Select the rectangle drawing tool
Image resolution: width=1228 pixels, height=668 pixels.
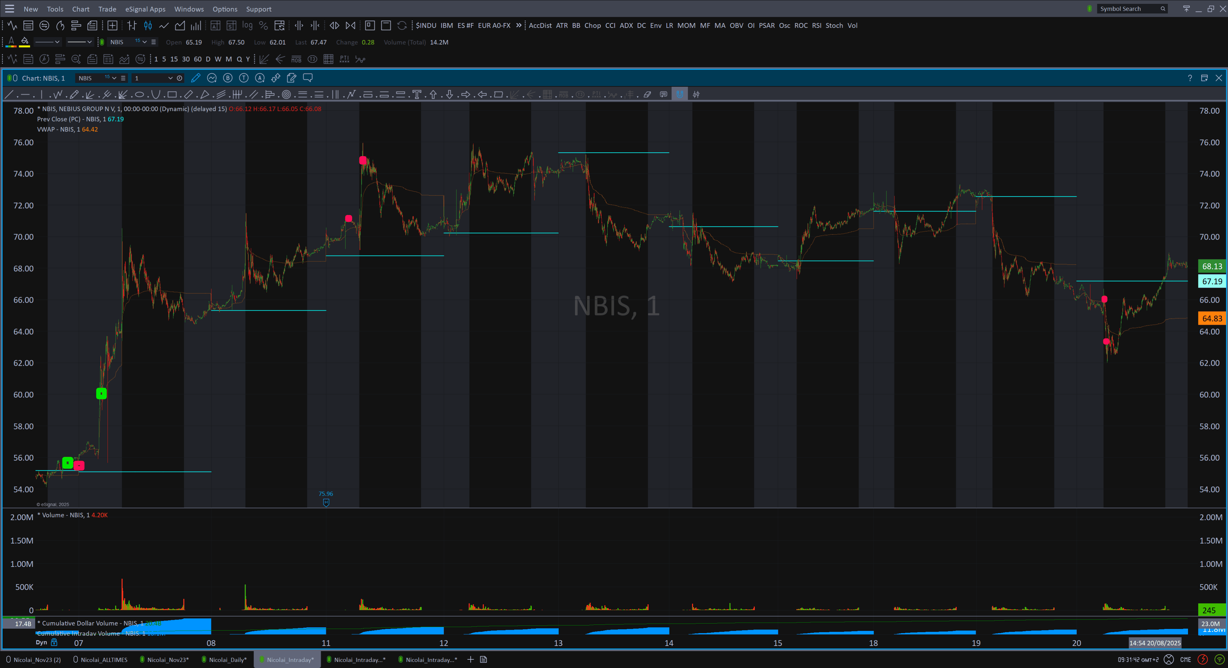(172, 94)
